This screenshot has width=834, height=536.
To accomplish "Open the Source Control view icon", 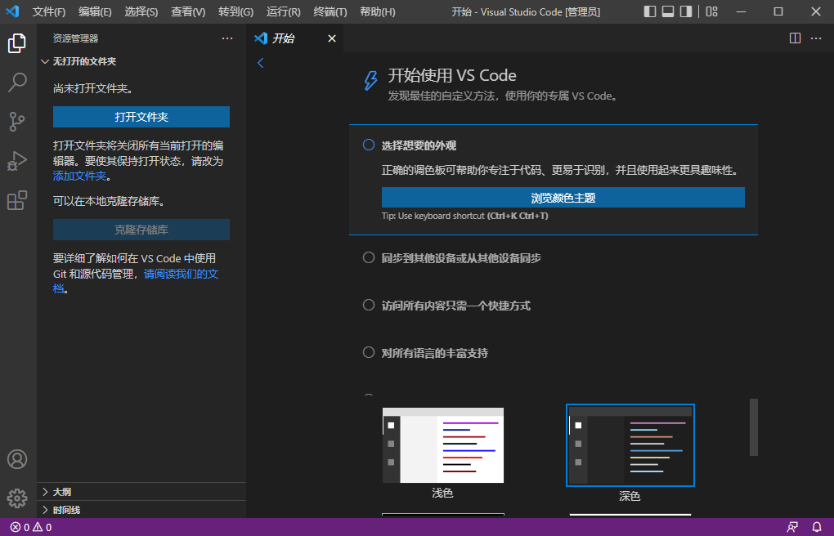I will pyautogui.click(x=17, y=122).
